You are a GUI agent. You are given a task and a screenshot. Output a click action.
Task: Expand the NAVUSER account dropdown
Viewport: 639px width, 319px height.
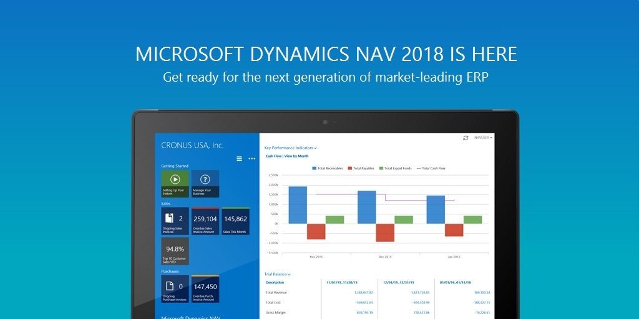483,138
